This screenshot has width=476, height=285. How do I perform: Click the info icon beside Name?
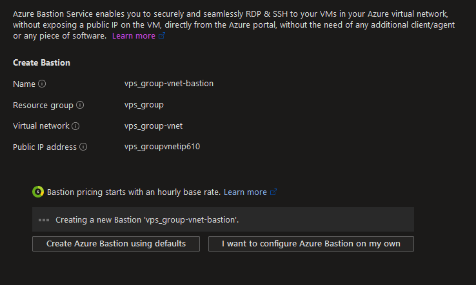[42, 84]
